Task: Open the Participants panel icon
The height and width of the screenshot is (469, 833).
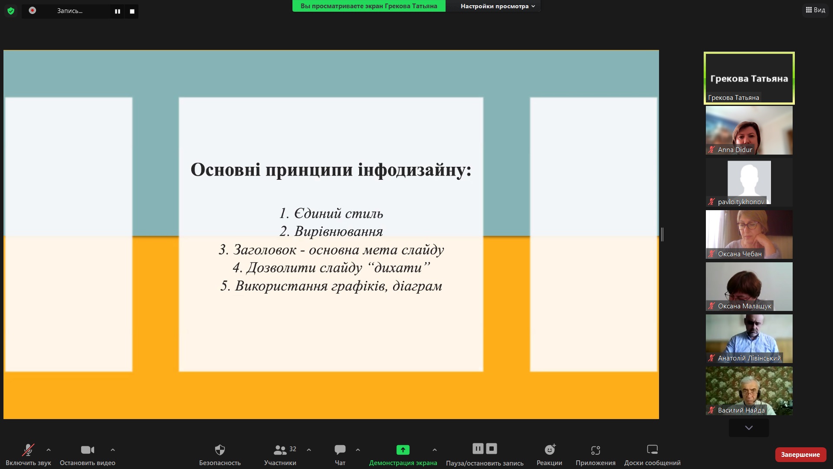Action: click(x=280, y=450)
